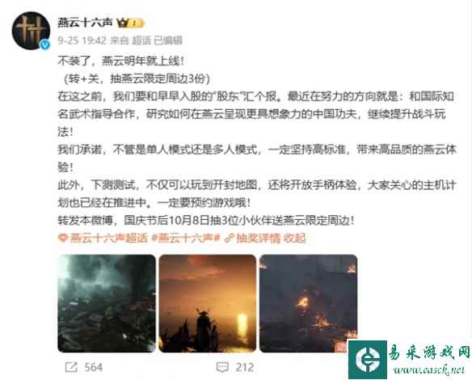Open the crown membership badge icon
The width and height of the screenshot is (472, 380).
pos(123,23)
